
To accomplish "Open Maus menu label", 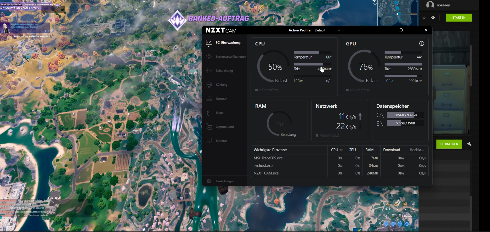I will [x=219, y=113].
